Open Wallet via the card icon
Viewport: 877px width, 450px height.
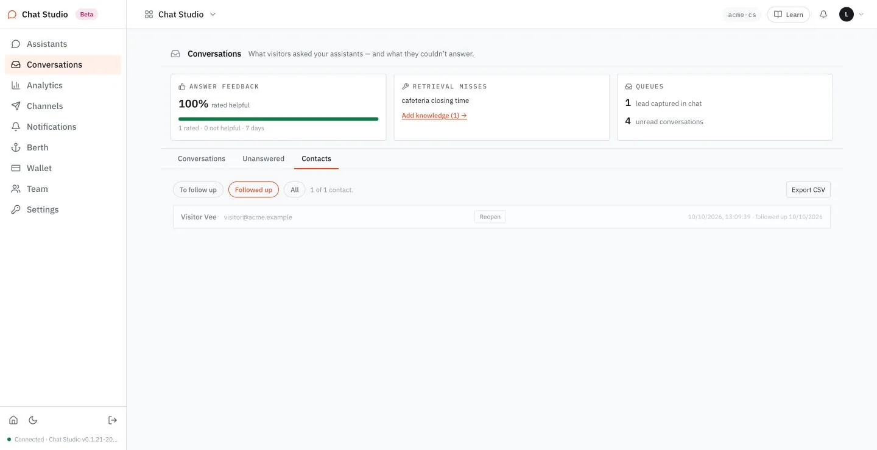tap(16, 168)
